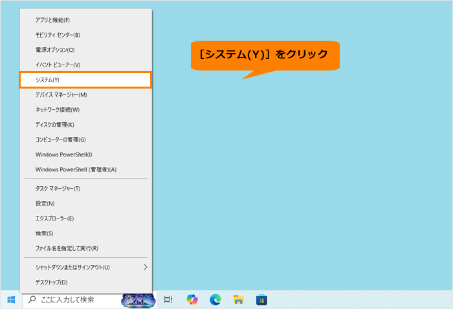Select デスクトップ(D) menu entry
Screen dimensions: 453x309
tap(86, 282)
